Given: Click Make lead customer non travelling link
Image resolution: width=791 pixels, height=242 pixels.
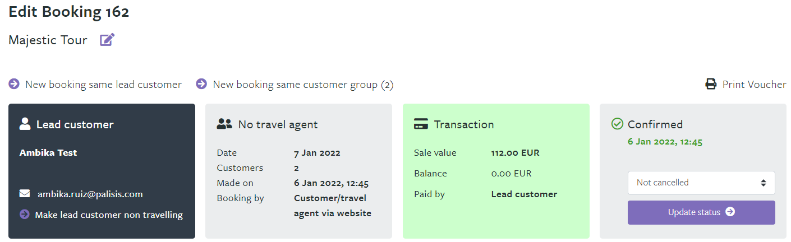Looking at the screenshot, I should click(x=109, y=215).
